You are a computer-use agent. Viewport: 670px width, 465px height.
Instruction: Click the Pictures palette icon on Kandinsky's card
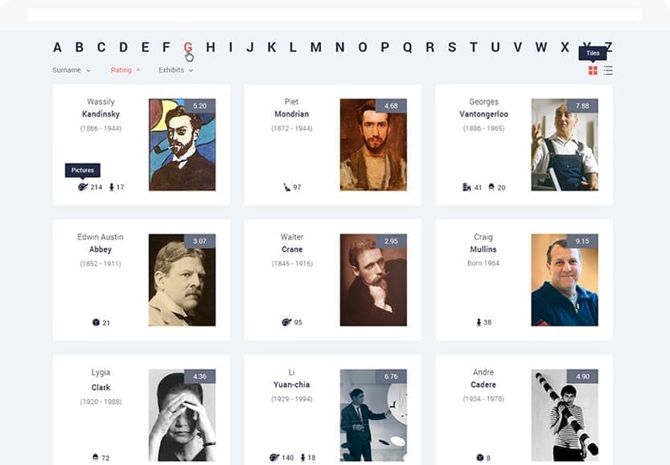[x=83, y=187]
